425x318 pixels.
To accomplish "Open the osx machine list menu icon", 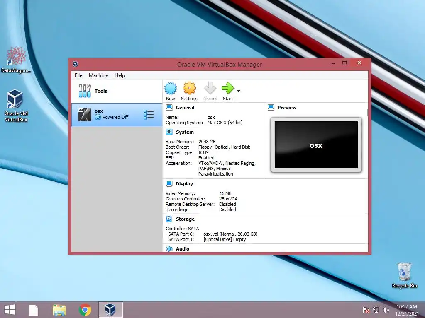I will click(x=149, y=114).
